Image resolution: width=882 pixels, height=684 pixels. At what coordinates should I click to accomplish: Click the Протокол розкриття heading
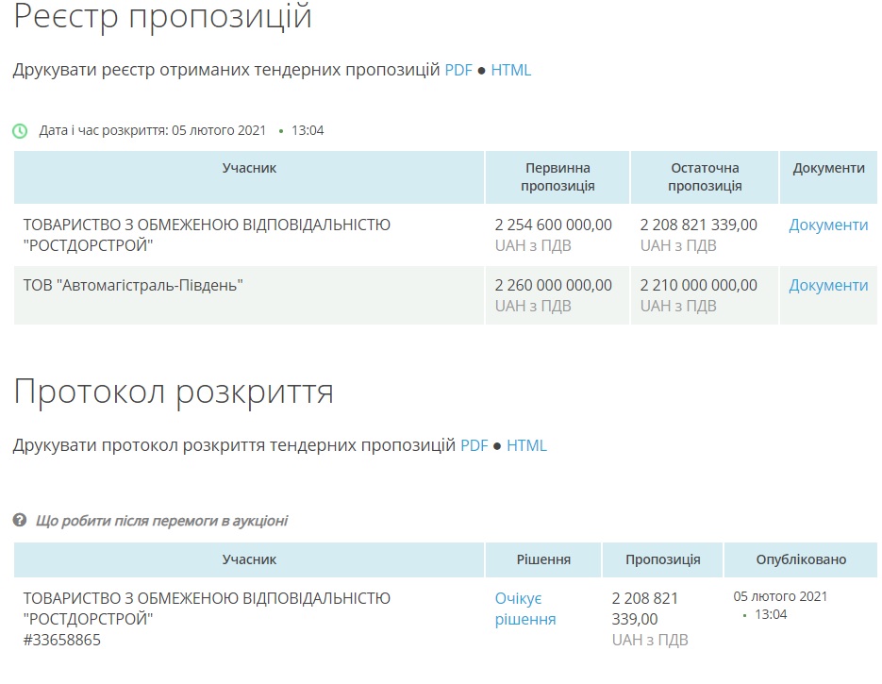[x=174, y=392]
